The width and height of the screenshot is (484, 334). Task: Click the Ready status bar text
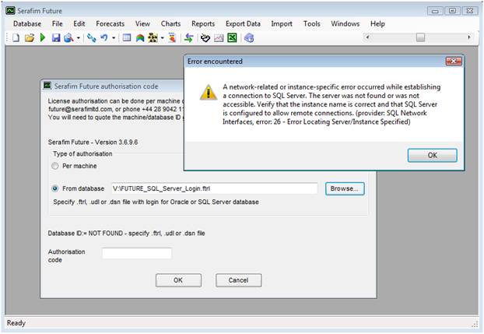click(16, 323)
